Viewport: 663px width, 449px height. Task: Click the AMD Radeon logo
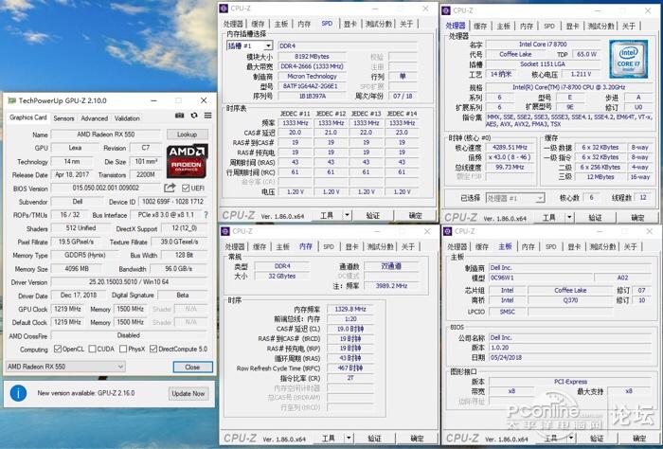187,161
